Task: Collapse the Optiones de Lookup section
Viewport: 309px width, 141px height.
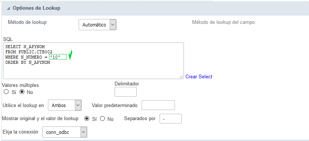Action: tap(8, 9)
